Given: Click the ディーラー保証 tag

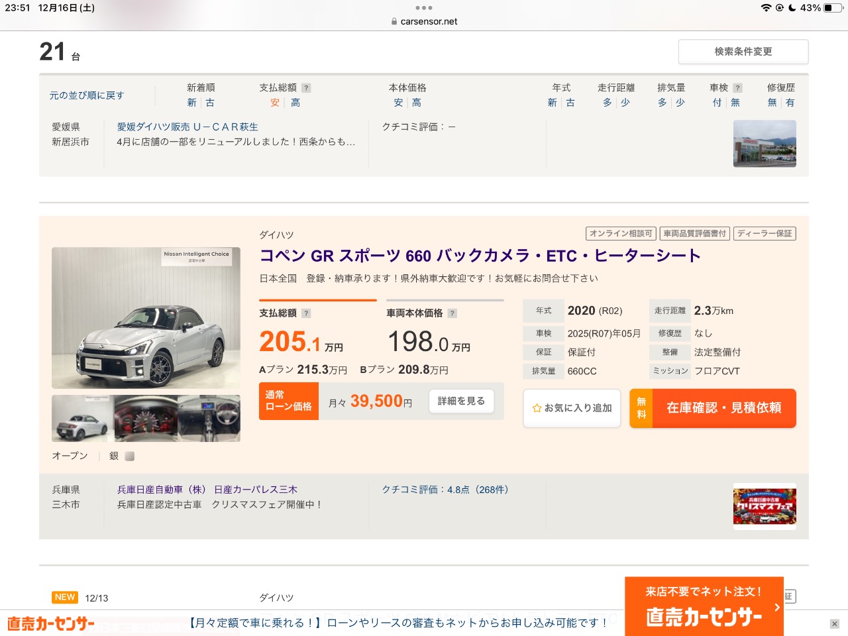Looking at the screenshot, I should [x=765, y=233].
